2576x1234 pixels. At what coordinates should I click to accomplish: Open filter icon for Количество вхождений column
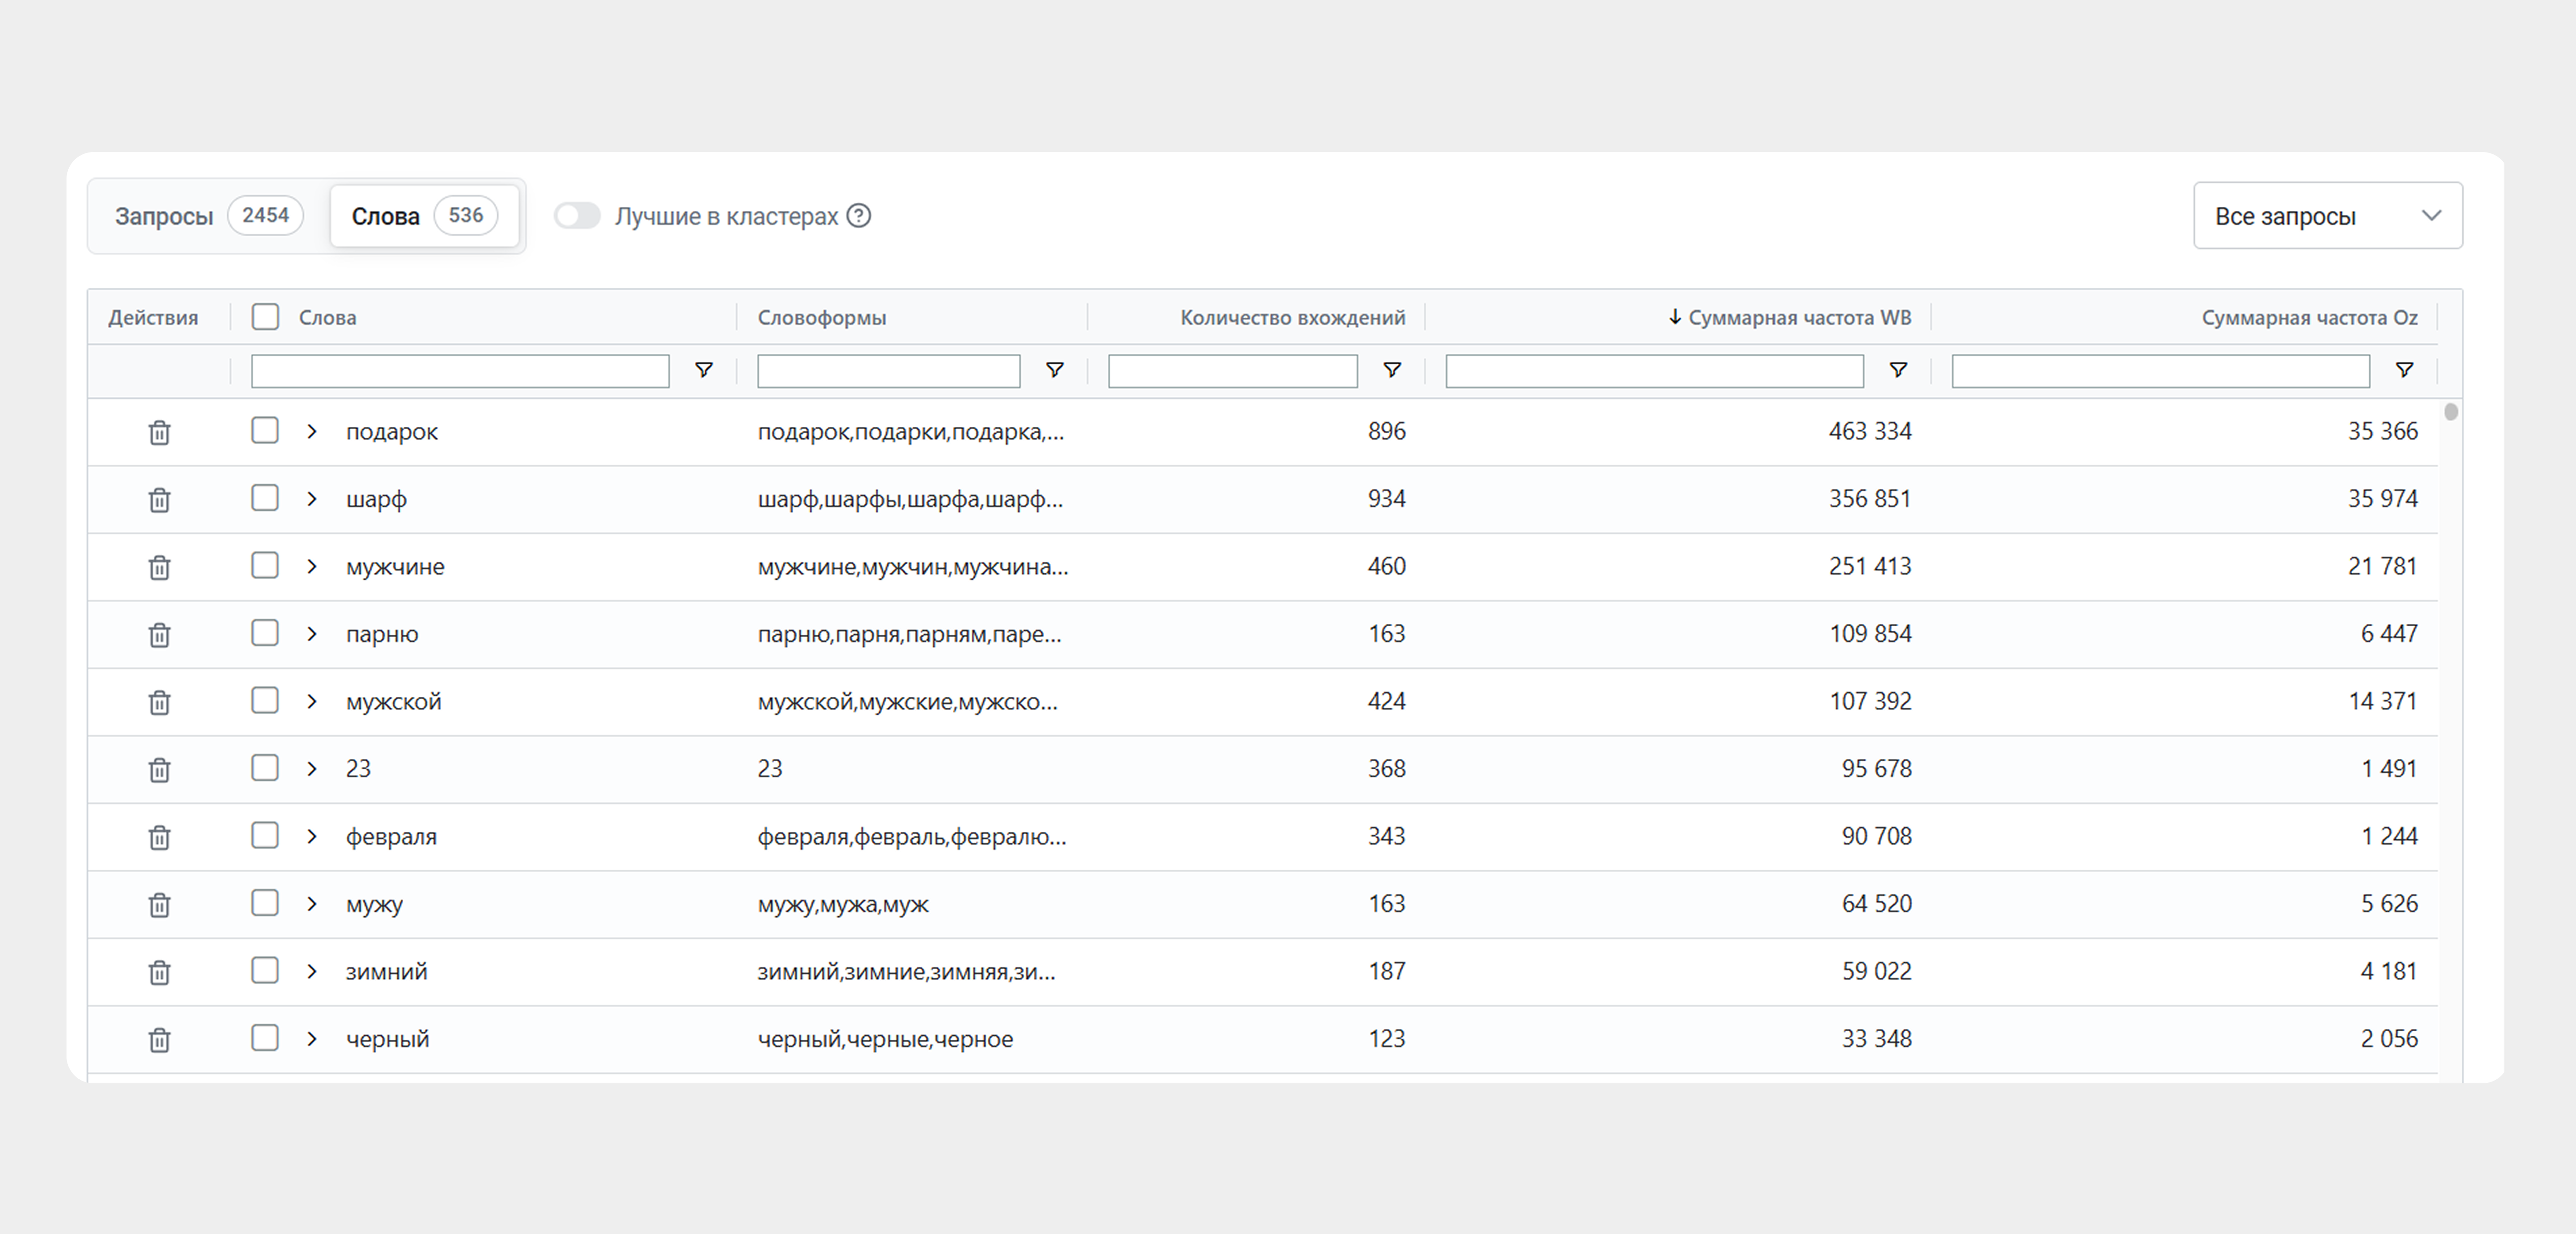pyautogui.click(x=1391, y=370)
